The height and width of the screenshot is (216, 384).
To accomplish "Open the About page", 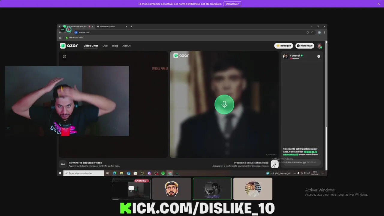I will [x=126, y=46].
